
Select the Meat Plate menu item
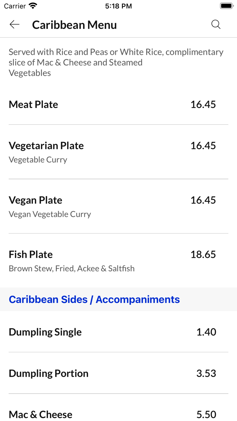[x=33, y=104]
